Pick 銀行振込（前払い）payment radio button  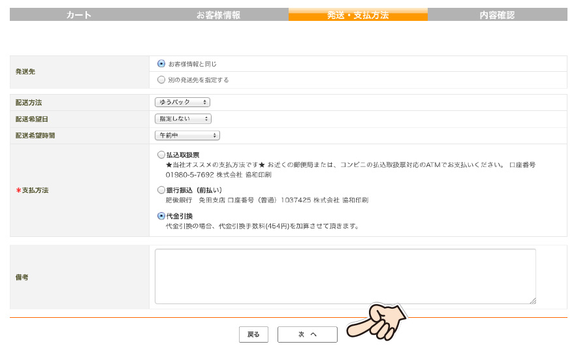pyautogui.click(x=161, y=190)
